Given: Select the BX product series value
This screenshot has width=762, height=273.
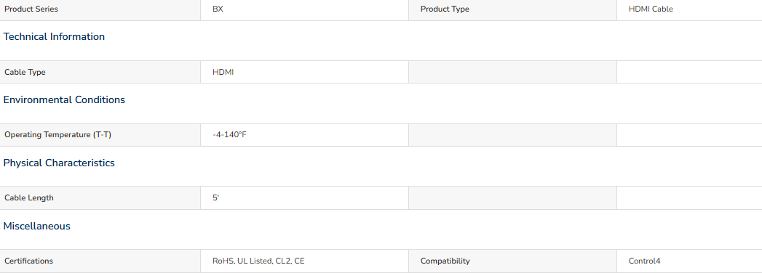Looking at the screenshot, I should click(x=218, y=9).
